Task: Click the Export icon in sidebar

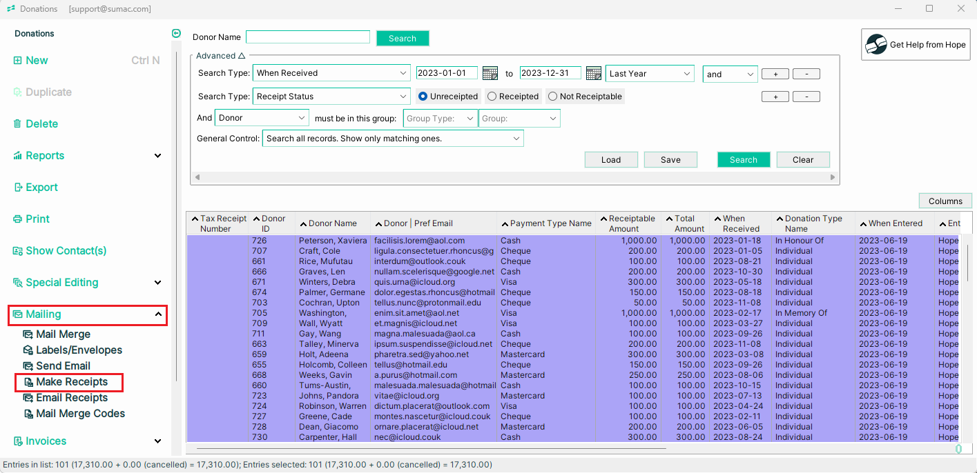Action: [17, 188]
